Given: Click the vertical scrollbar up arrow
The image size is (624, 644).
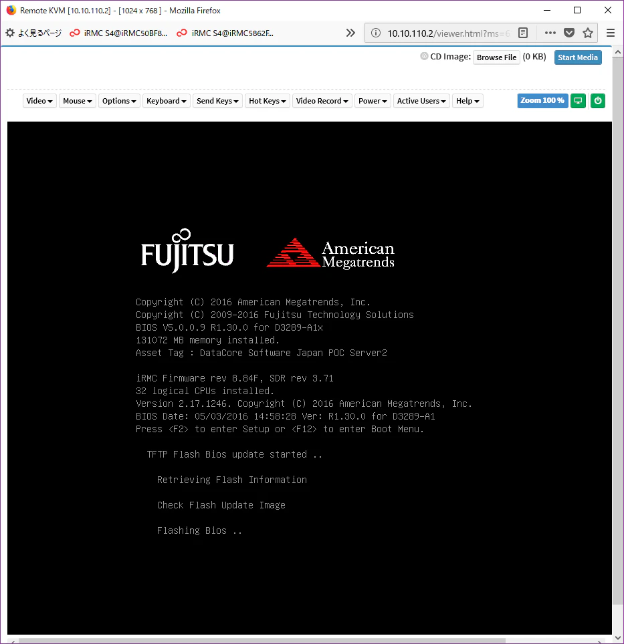Looking at the screenshot, I should (x=617, y=52).
